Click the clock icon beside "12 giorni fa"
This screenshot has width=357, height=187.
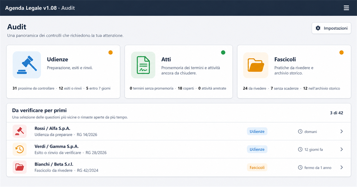(300, 150)
